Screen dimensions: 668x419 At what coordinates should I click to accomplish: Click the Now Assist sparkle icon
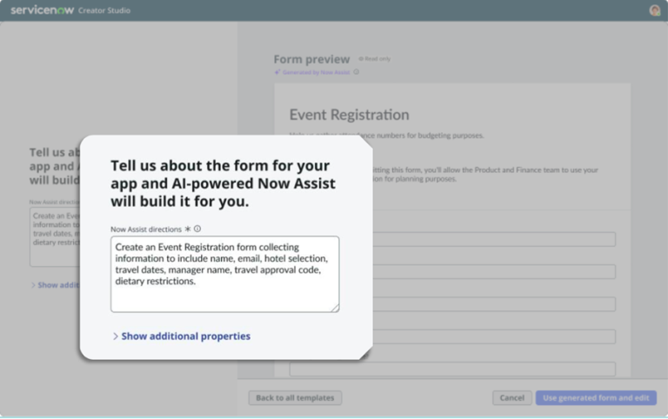(x=277, y=72)
